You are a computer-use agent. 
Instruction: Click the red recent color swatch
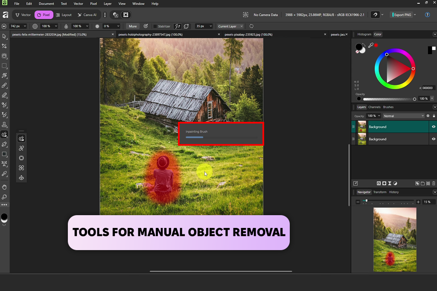(376, 45)
